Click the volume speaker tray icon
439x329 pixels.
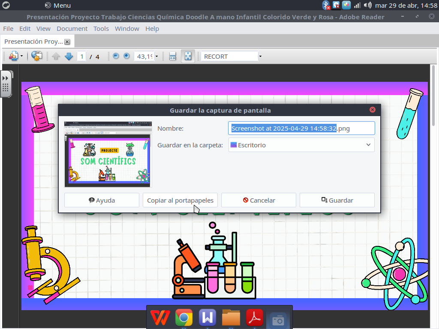tap(367, 5)
